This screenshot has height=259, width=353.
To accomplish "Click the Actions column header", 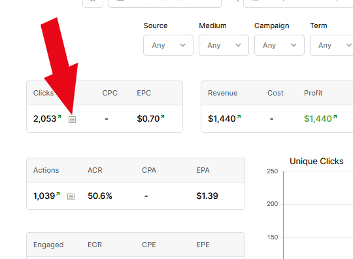I will [x=46, y=170].
